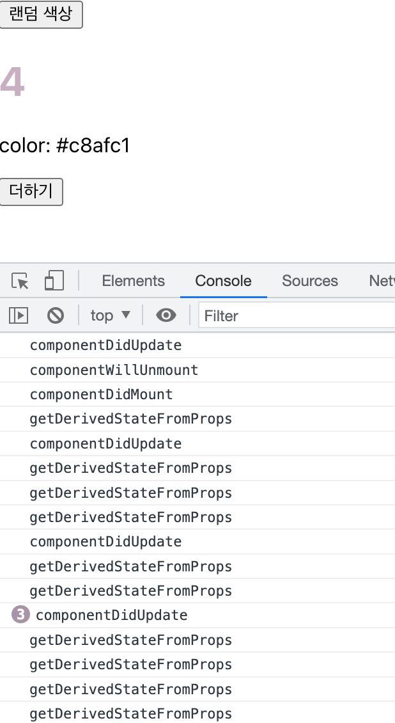Show the console sidebar panel

[19, 315]
